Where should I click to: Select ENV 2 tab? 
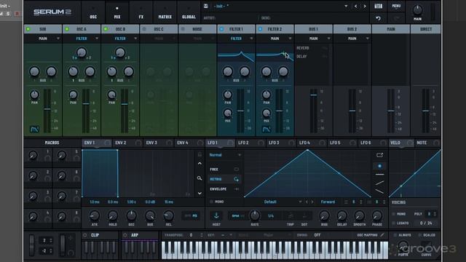tap(127, 143)
